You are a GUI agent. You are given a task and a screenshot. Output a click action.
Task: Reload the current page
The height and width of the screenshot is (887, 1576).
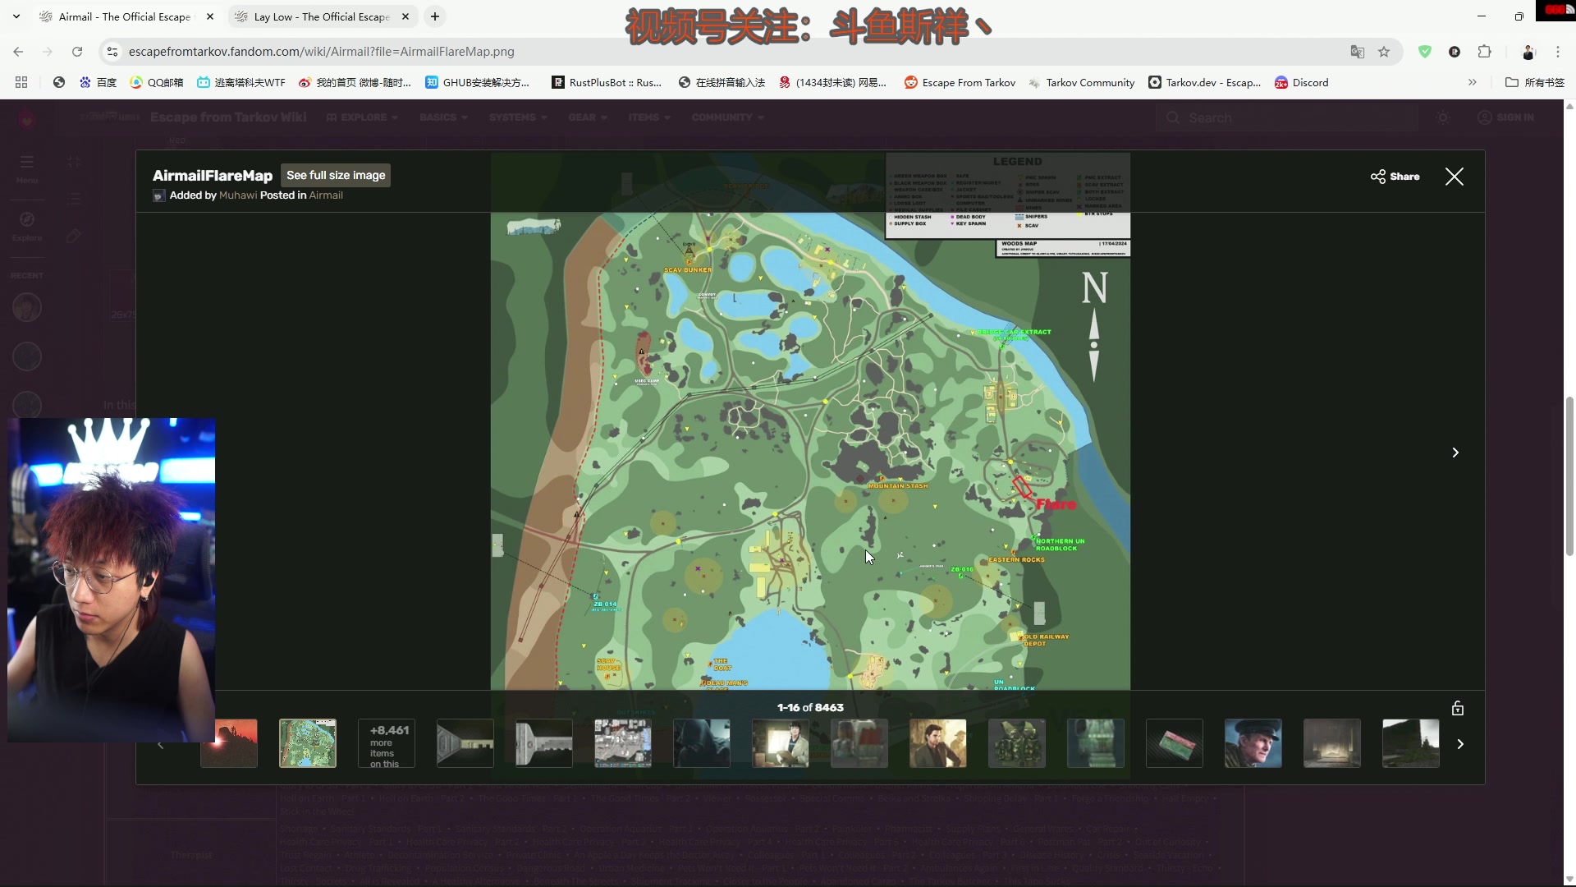pyautogui.click(x=77, y=52)
